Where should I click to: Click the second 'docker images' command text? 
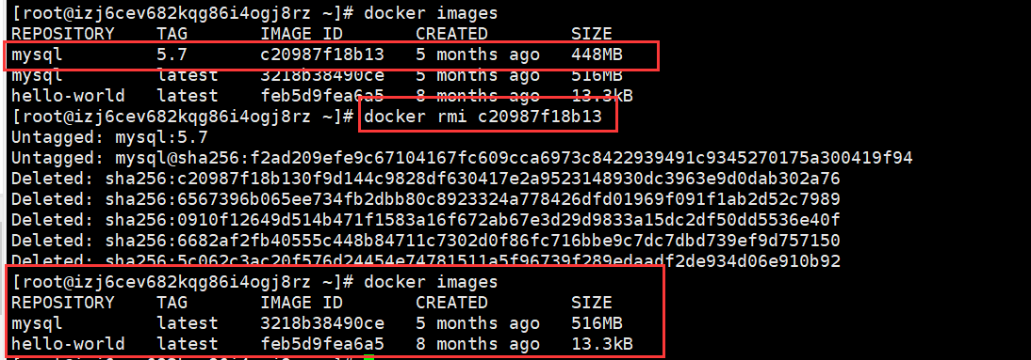pyautogui.click(x=431, y=282)
